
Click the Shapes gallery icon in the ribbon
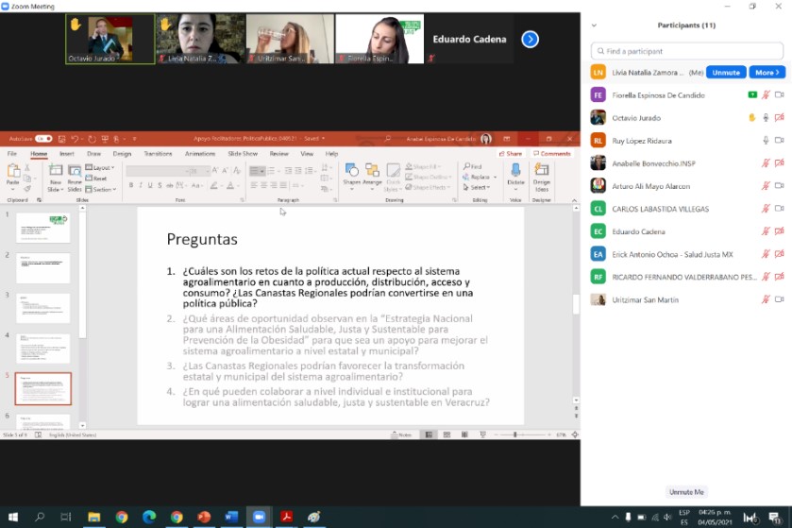[351, 174]
